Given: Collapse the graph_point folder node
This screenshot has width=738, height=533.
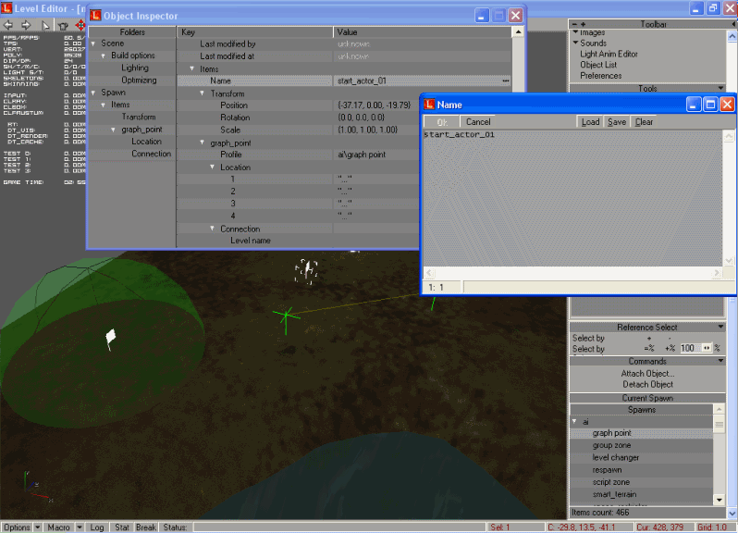Looking at the screenshot, I should click(113, 130).
